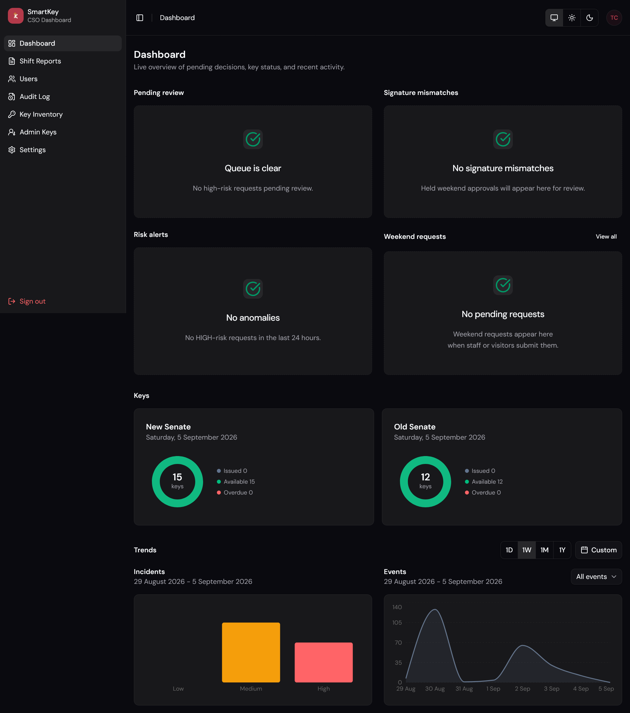Click the Queue is clear checkmark icon
The width and height of the screenshot is (630, 713).
pyautogui.click(x=253, y=139)
